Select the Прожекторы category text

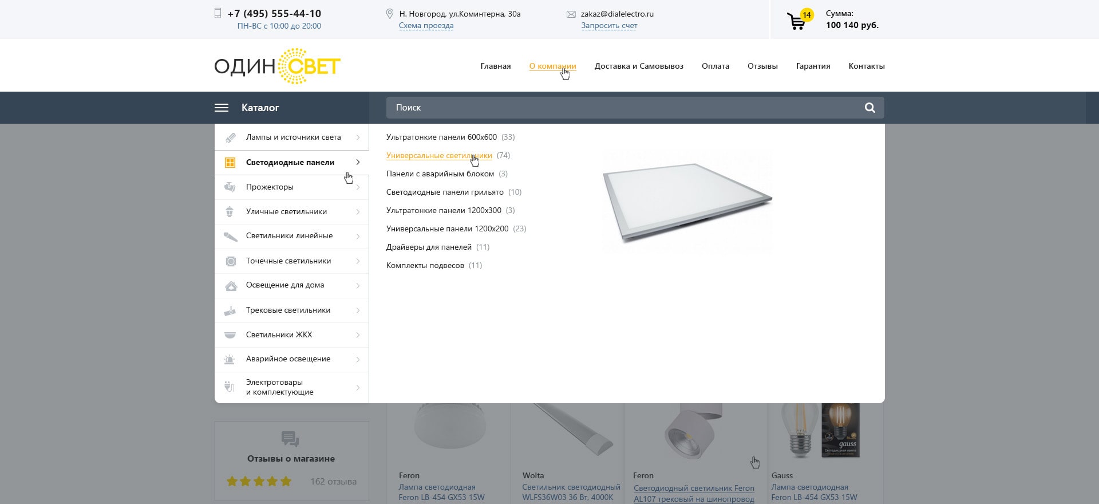coord(270,187)
